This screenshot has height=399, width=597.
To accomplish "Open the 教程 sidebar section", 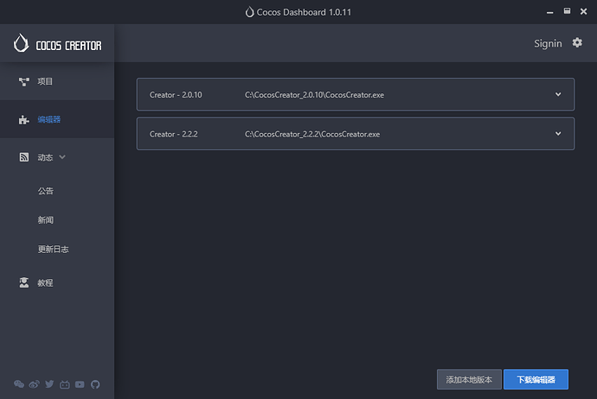I will (x=45, y=283).
